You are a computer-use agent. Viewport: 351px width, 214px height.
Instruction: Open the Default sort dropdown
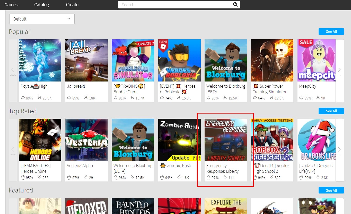point(42,19)
